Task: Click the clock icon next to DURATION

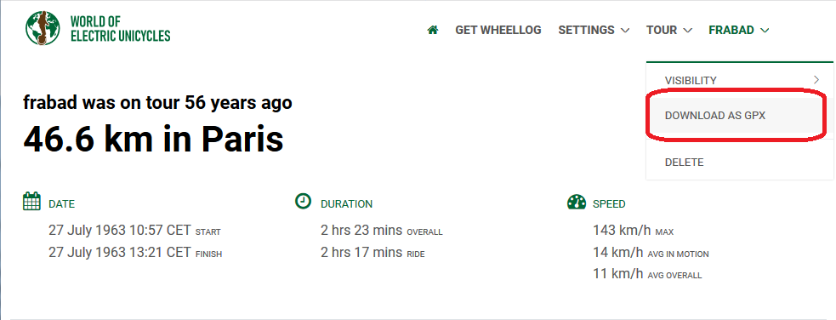Action: 303,201
